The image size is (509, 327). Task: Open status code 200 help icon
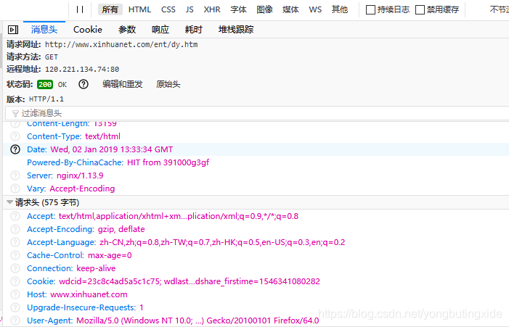(84, 84)
